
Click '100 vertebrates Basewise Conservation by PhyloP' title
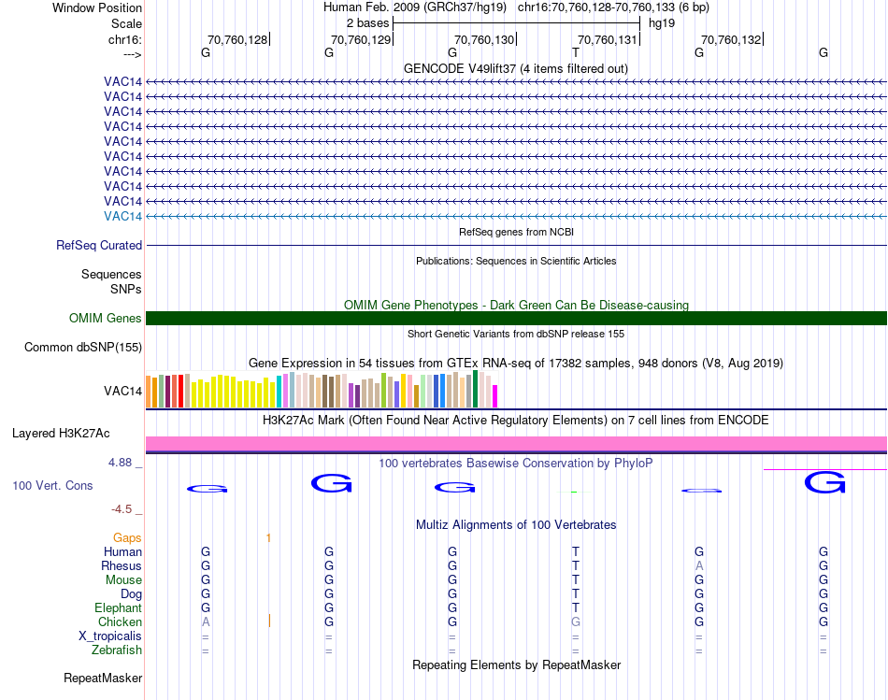515,464
